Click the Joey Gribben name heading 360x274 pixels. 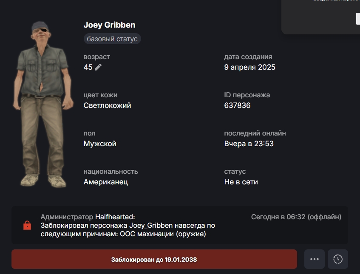(x=109, y=25)
